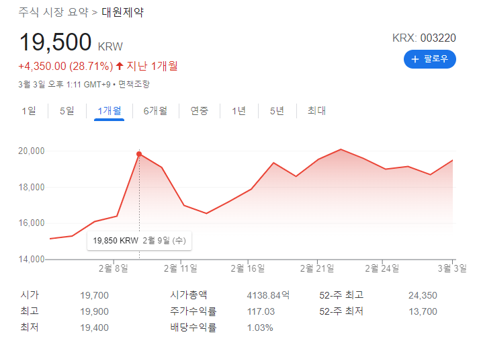
Task: Click the plus icon in 팔로우 button
Action: pyautogui.click(x=415, y=59)
